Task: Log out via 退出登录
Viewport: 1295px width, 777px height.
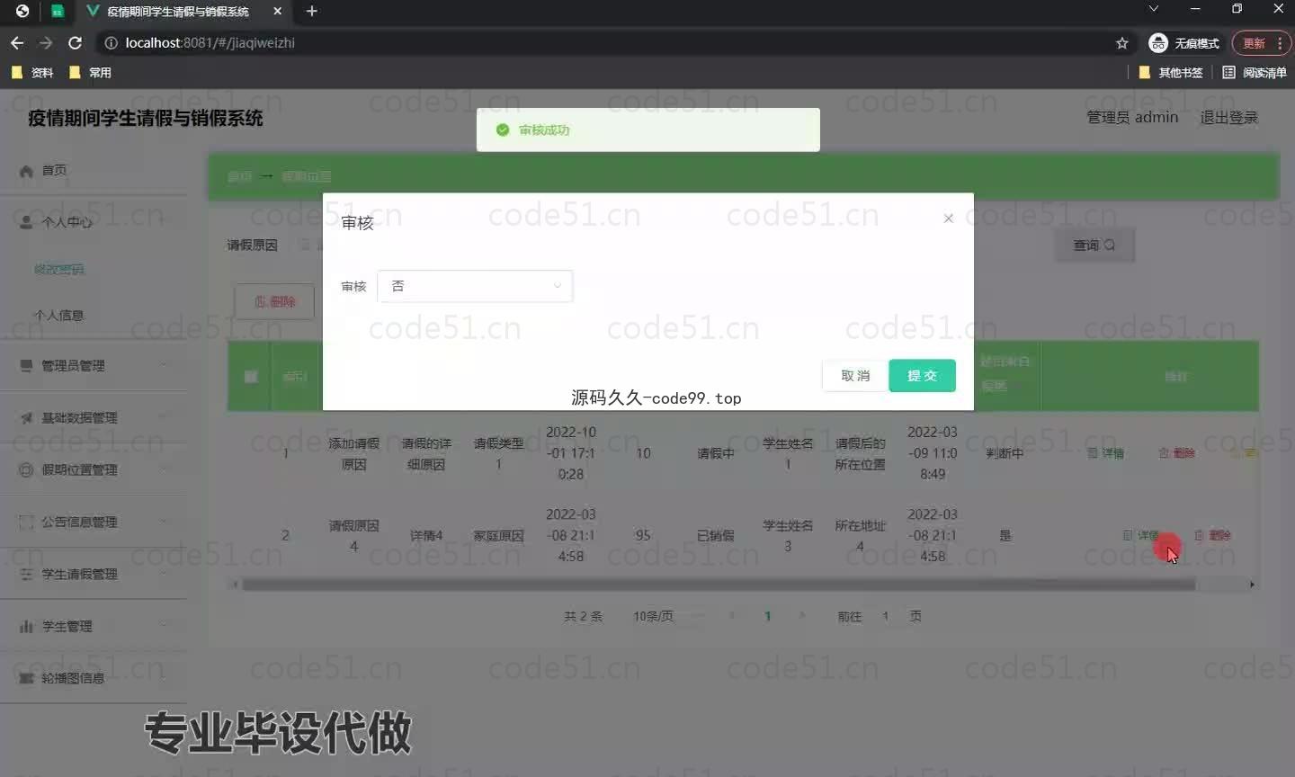Action: 1228,118
